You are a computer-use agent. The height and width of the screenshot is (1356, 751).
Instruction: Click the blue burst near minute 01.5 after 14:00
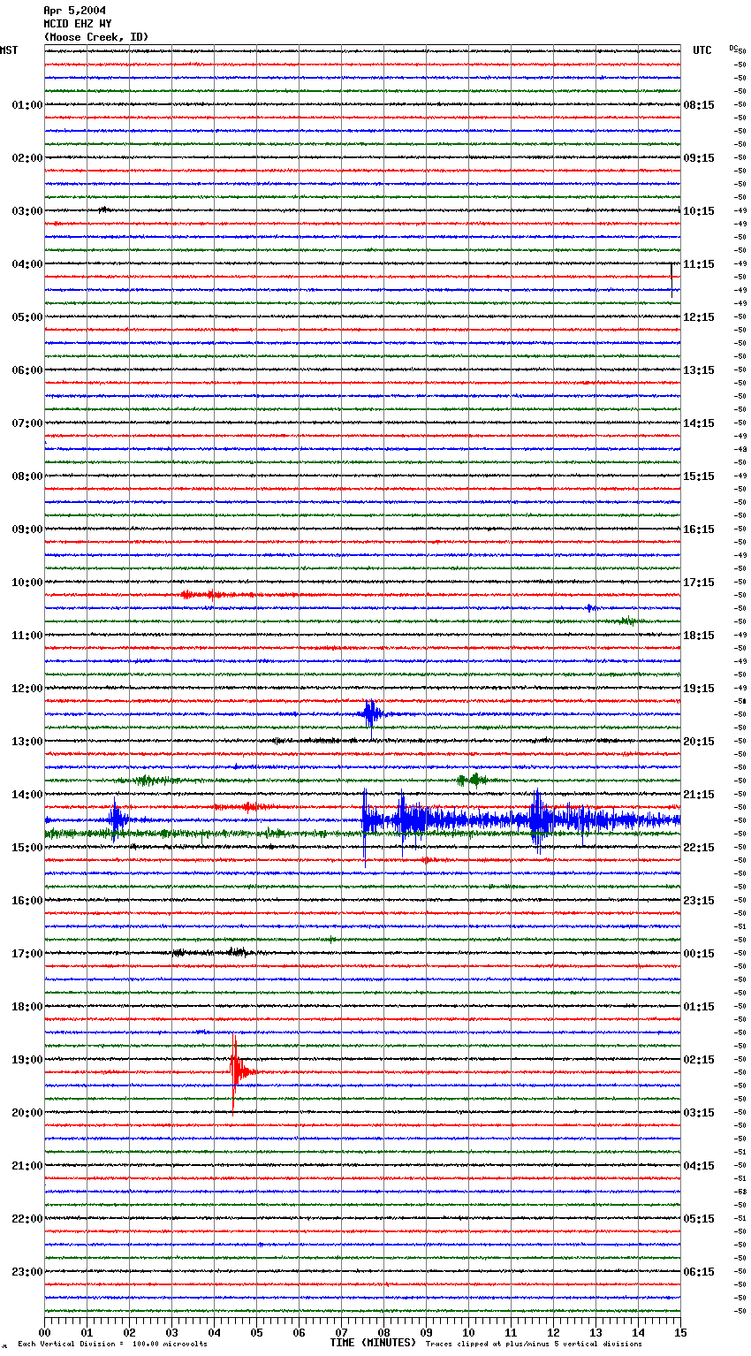click(x=117, y=820)
